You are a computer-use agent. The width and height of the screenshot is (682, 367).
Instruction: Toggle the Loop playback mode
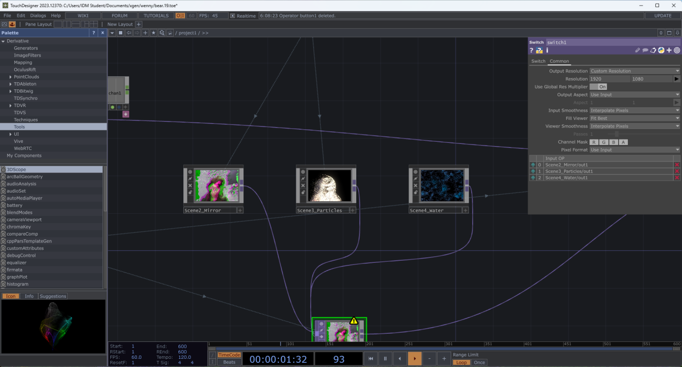click(x=461, y=362)
